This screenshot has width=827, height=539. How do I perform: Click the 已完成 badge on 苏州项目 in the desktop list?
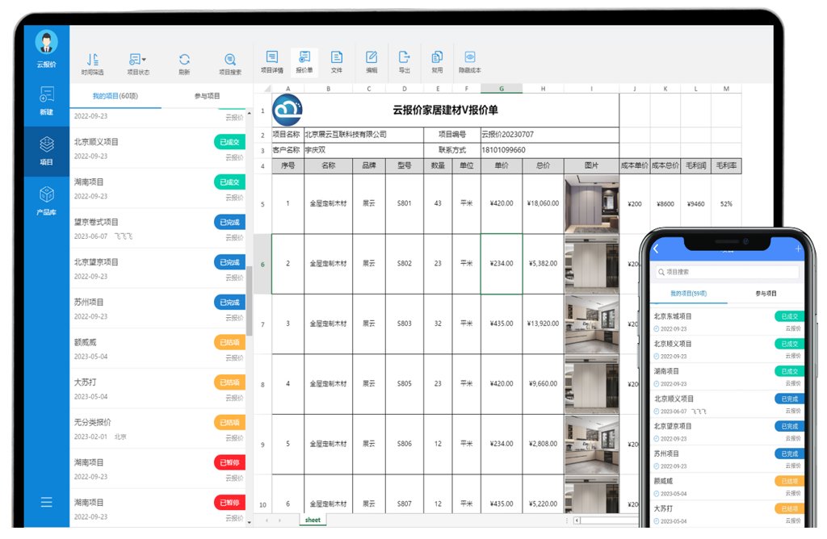(x=230, y=303)
